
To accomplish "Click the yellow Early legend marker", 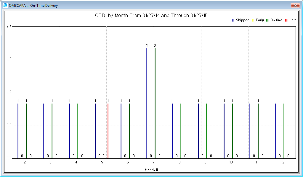I will [x=252, y=20].
